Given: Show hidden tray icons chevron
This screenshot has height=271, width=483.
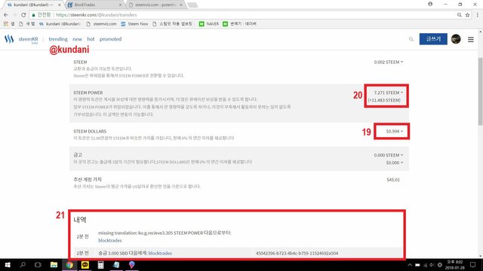Looking at the screenshot, I should [x=410, y=265].
